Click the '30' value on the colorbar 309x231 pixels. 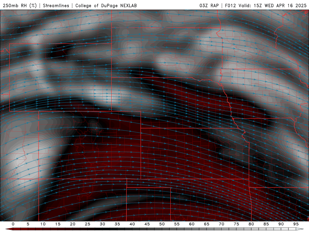click(x=102, y=224)
